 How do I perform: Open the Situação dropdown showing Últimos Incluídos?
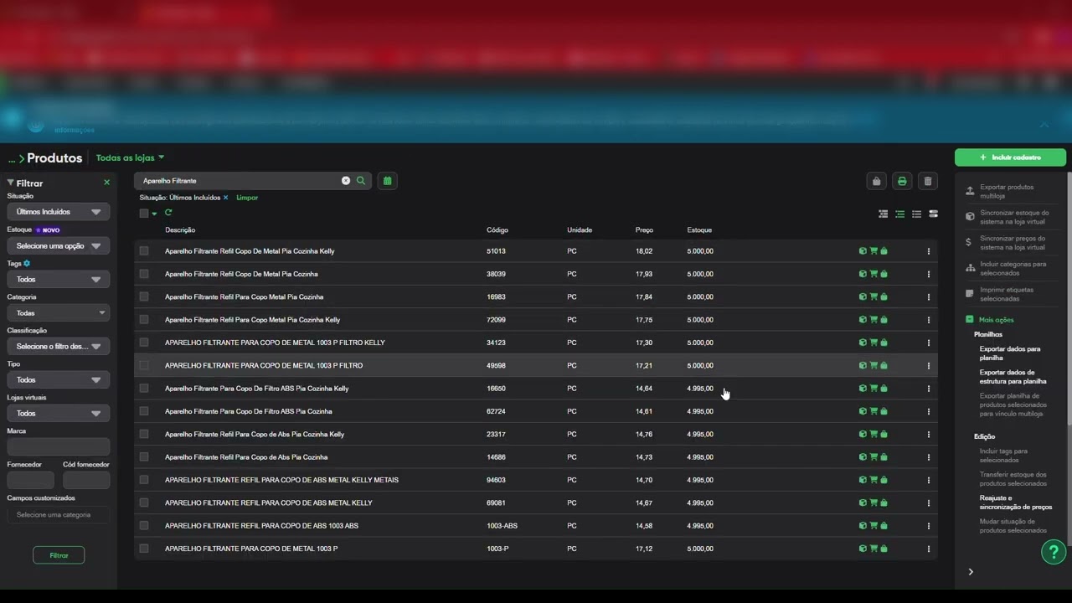click(58, 212)
